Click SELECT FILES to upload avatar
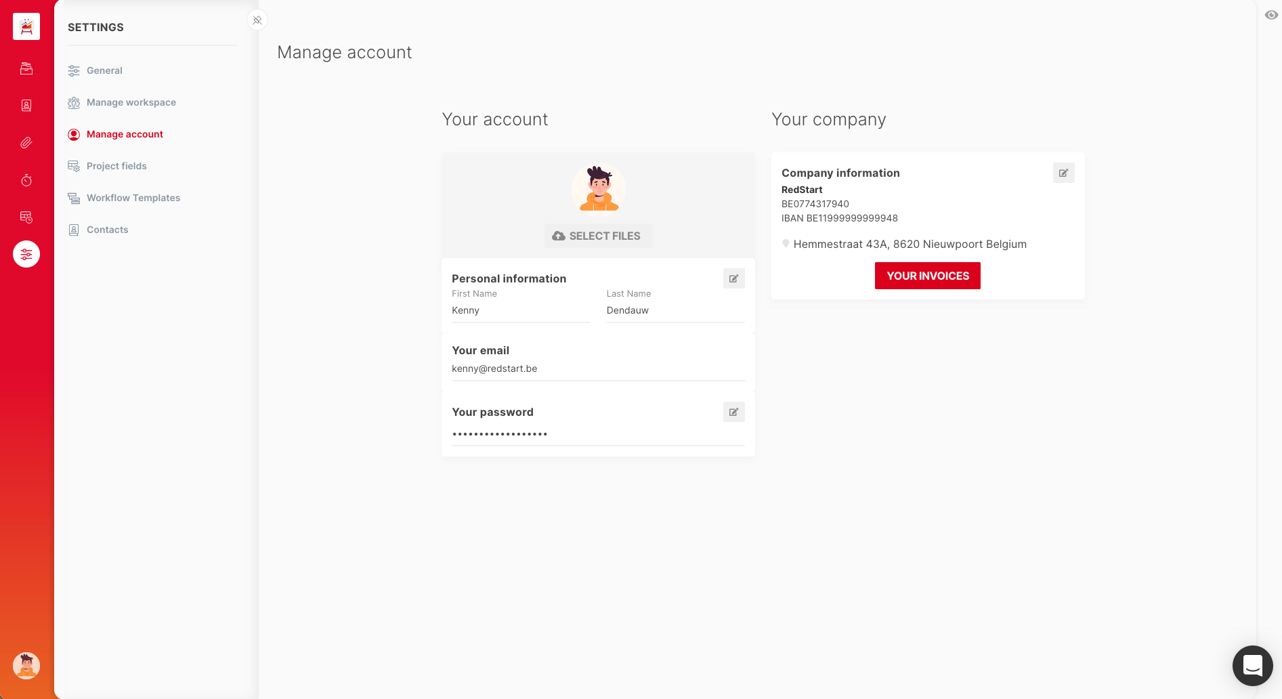 coord(598,236)
